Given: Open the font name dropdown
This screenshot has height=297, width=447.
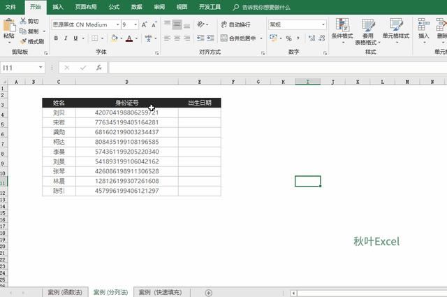Looking at the screenshot, I should click(x=118, y=24).
